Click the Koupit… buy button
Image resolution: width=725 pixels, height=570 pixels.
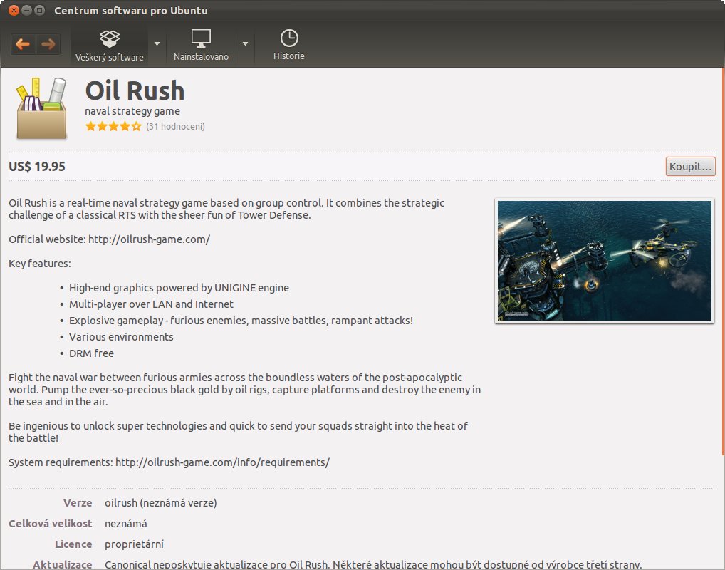point(690,167)
